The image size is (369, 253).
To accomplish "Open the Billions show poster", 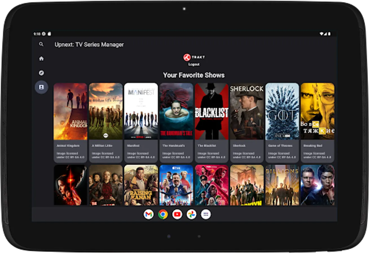I will click(x=282, y=185).
